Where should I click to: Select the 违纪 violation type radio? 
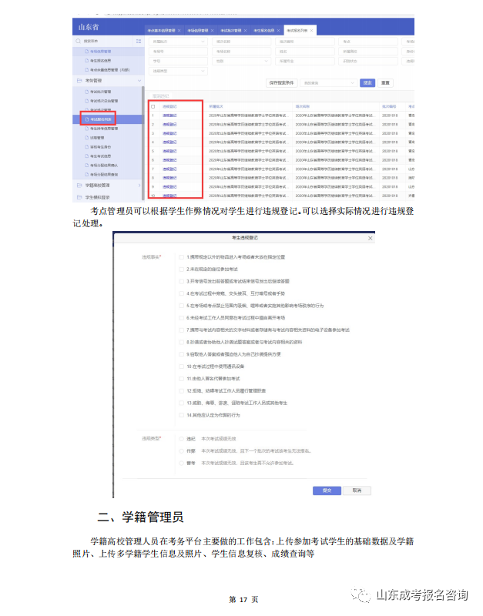181,439
